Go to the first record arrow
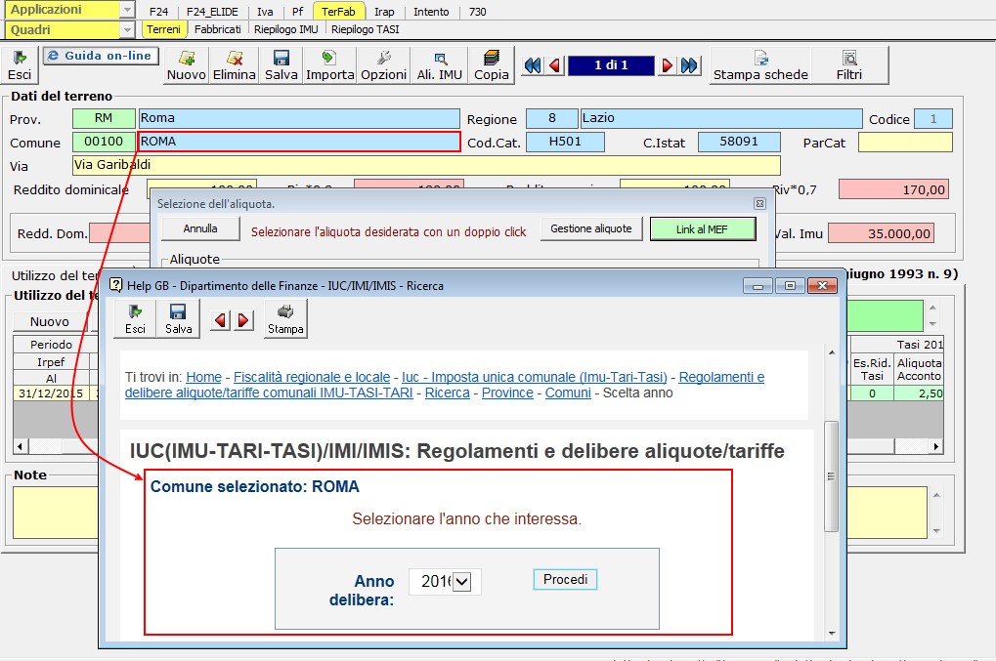Image resolution: width=996 pixels, height=661 pixels. point(533,65)
